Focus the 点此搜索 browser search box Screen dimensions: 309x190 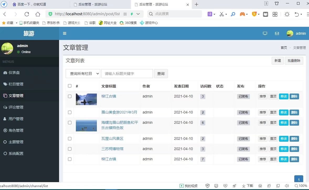click(175, 14)
